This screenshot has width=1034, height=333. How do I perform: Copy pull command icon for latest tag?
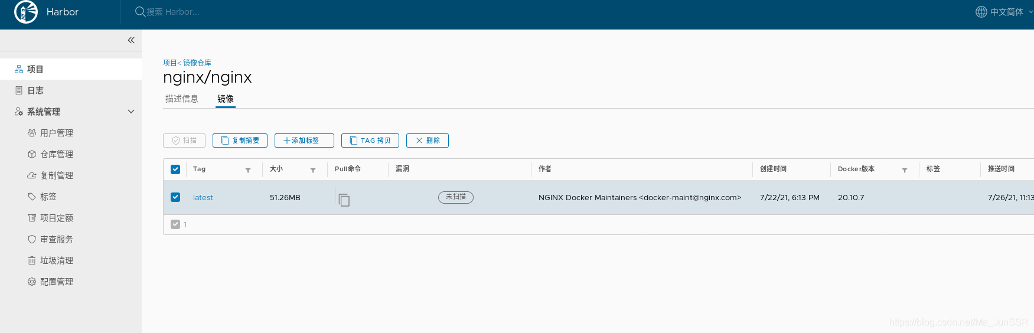[x=344, y=200]
